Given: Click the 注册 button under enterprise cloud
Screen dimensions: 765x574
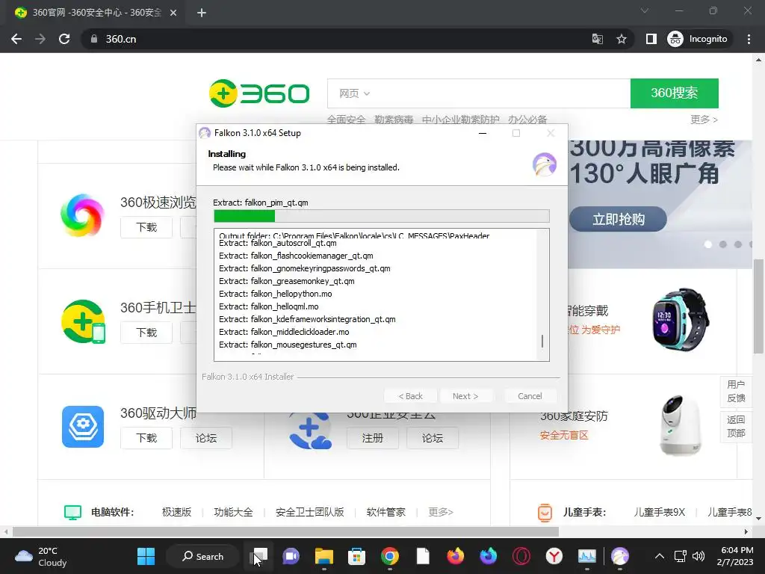Looking at the screenshot, I should tap(373, 438).
